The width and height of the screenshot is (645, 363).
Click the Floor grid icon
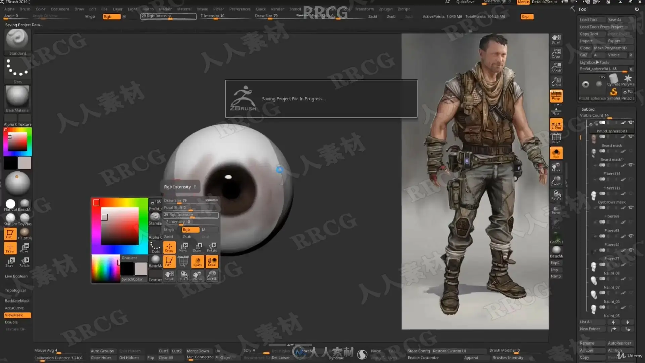click(x=556, y=111)
